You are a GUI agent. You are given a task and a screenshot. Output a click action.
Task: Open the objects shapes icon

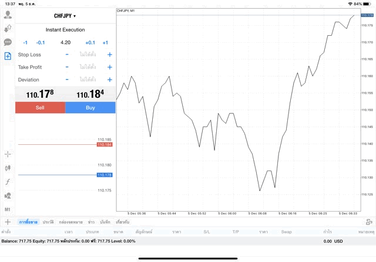(8, 196)
